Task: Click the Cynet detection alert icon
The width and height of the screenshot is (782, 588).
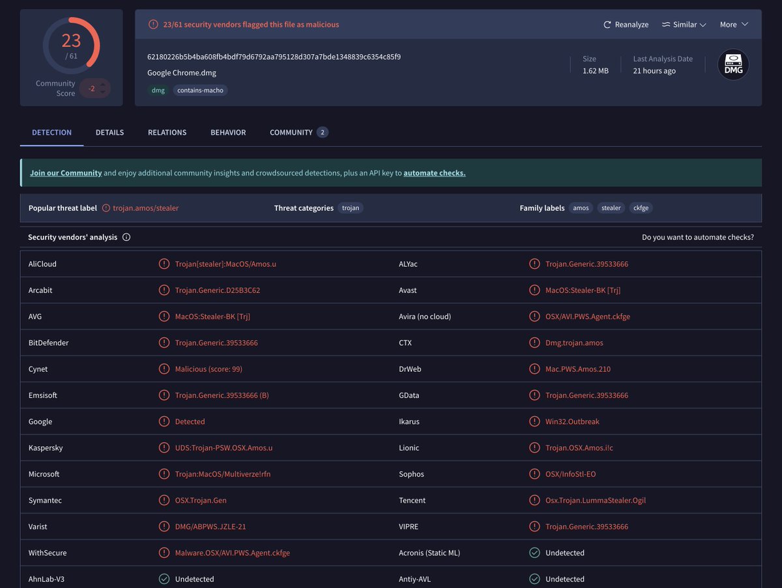Action: (x=164, y=369)
